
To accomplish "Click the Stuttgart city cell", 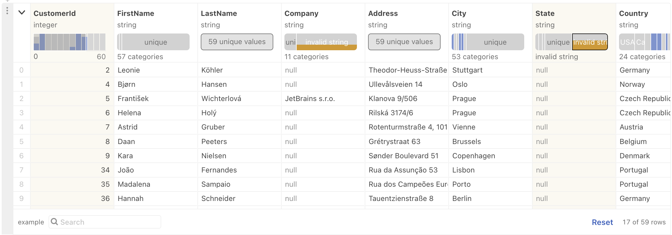I will (467, 70).
